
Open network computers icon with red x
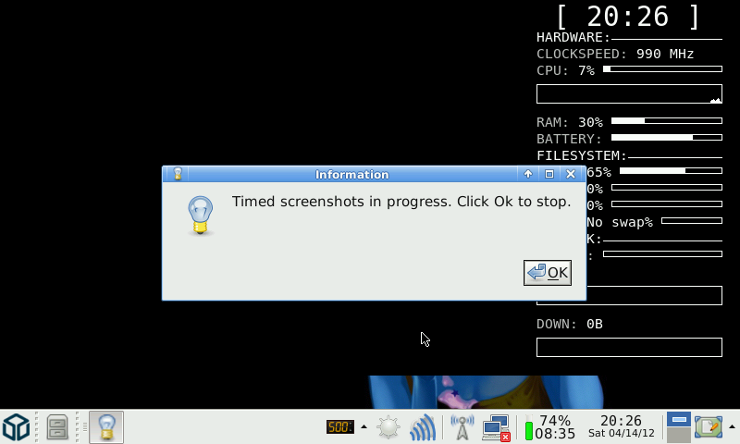click(x=496, y=427)
